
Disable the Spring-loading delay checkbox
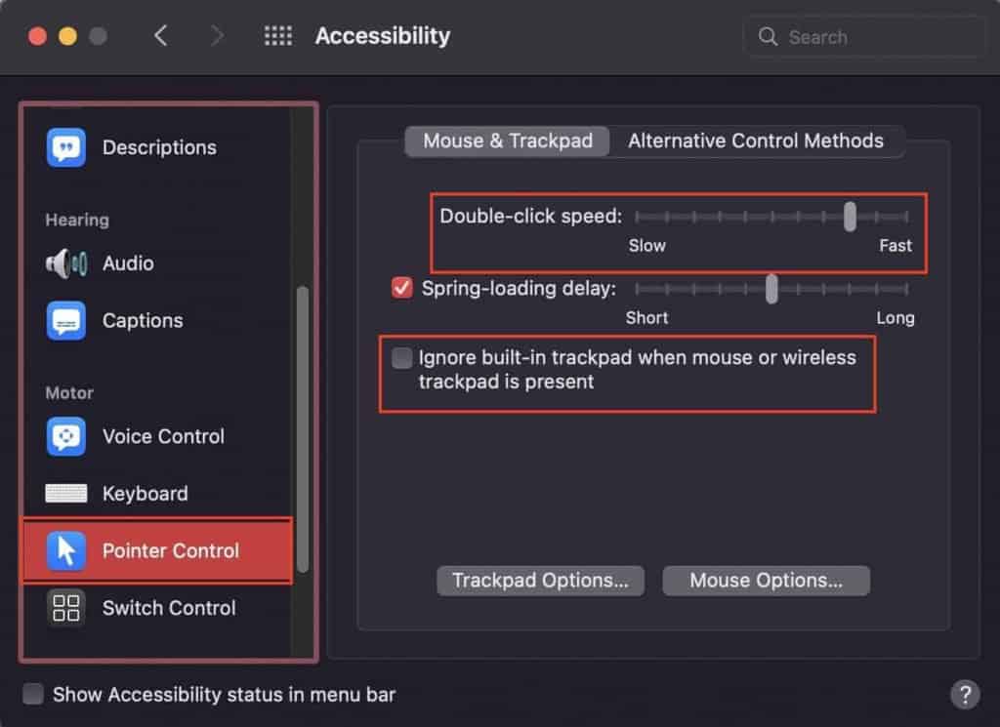[x=401, y=288]
